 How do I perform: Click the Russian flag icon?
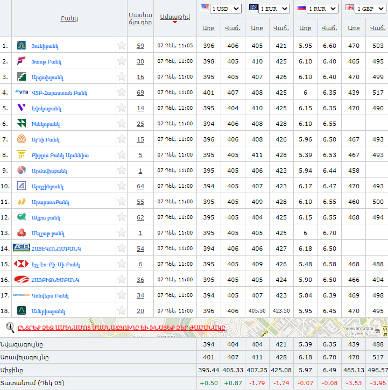[302, 8]
